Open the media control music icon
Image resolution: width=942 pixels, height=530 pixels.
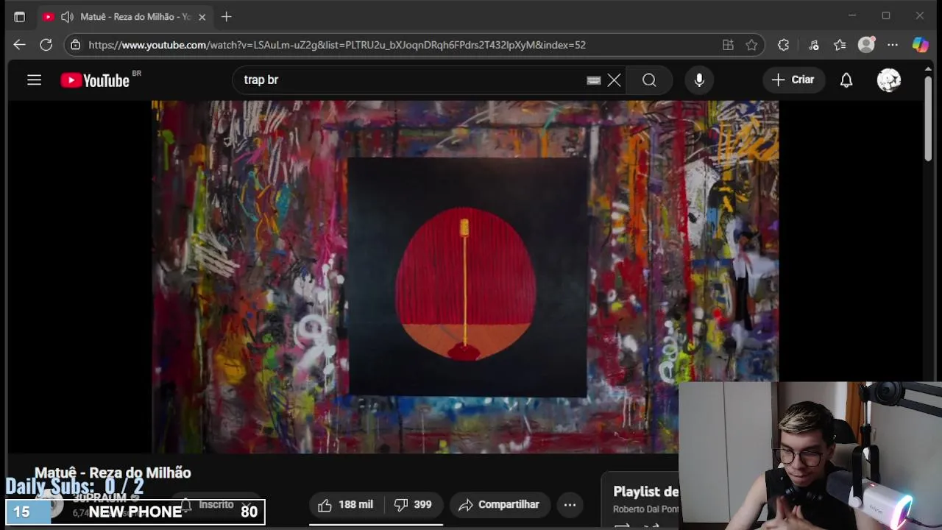(x=813, y=45)
